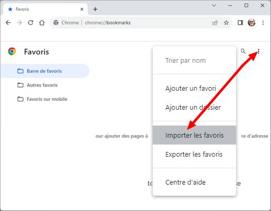Search bookmarks with the magnifier icon
This screenshot has height=211, width=271.
(x=243, y=51)
